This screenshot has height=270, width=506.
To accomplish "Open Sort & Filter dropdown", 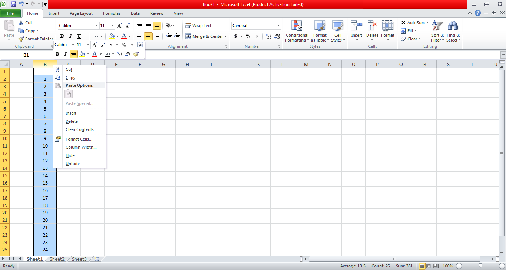I will point(437,31).
